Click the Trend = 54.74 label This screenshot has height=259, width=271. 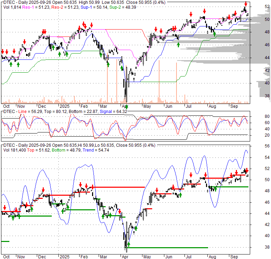click(96, 150)
